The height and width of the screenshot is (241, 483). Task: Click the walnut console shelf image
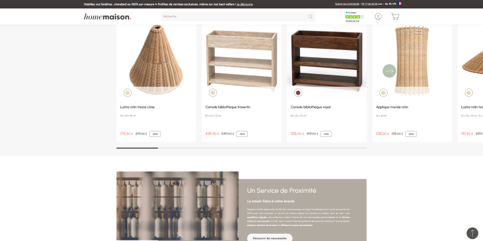click(x=327, y=60)
